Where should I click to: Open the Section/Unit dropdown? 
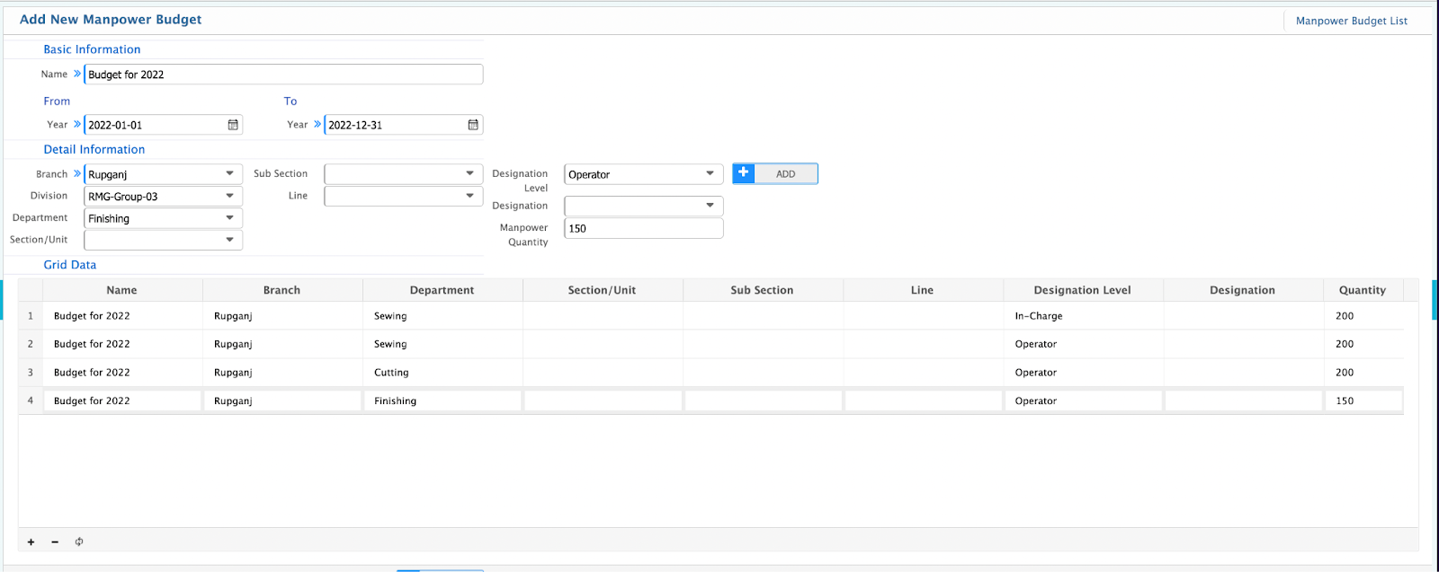point(163,240)
